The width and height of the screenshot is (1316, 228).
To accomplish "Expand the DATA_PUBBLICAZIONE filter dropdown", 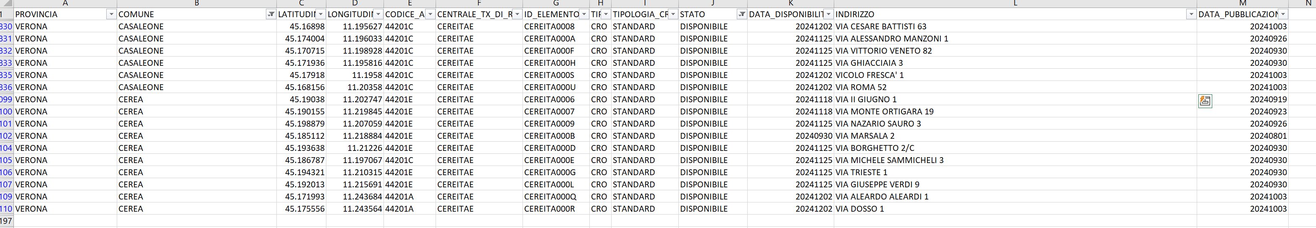I will [1282, 14].
